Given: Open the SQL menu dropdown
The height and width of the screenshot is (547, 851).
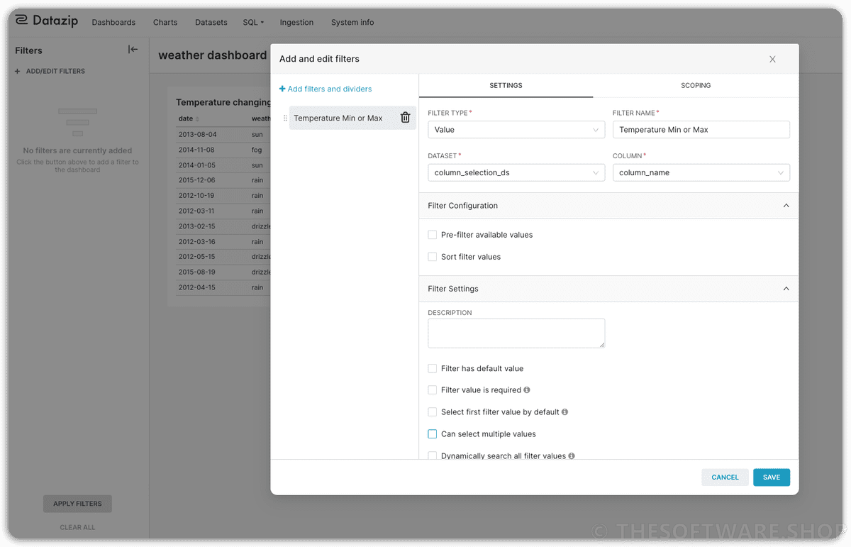Looking at the screenshot, I should 253,22.
